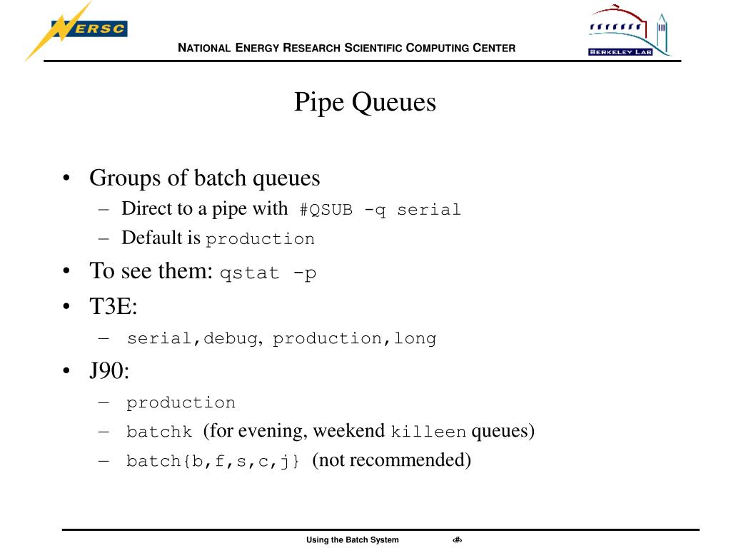Select the "qstat -p" command text
The image size is (731, 548).
tap(268, 273)
